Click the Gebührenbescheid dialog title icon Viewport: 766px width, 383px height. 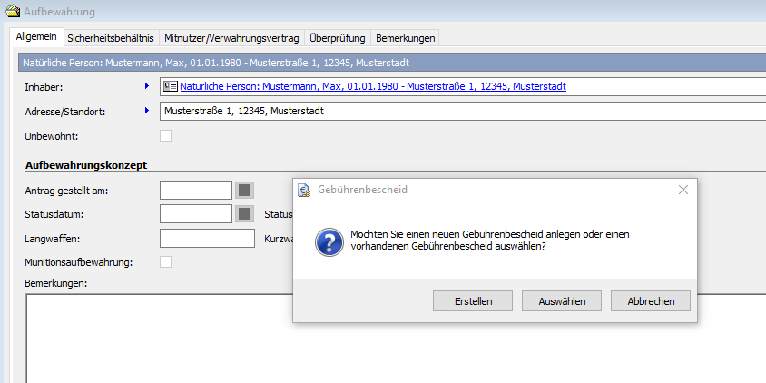pyautogui.click(x=305, y=190)
